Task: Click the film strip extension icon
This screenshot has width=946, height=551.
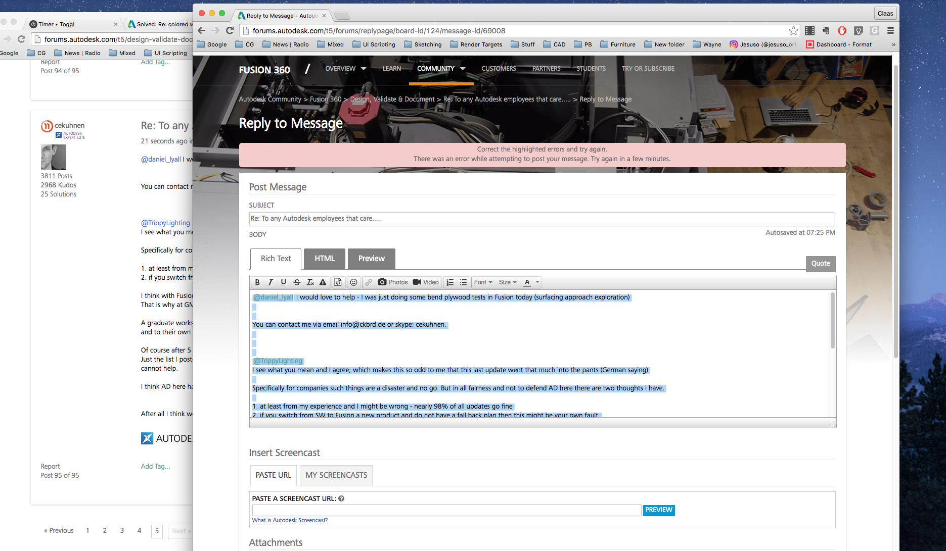Action: [x=809, y=31]
